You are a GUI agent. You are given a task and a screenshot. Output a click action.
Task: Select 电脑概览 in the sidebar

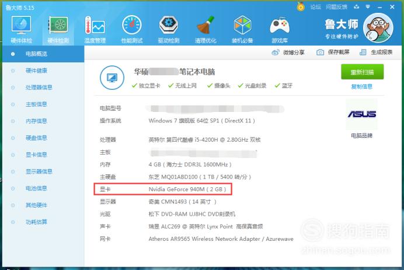pyautogui.click(x=43, y=54)
